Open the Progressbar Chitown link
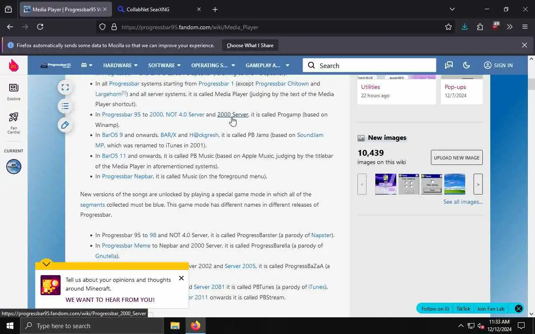This screenshot has height=334, width=535. tap(282, 83)
